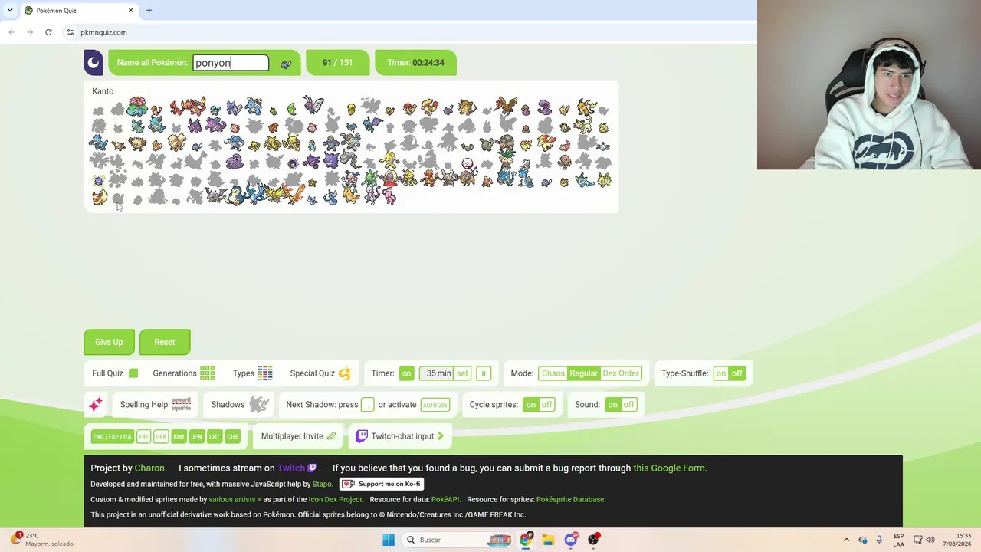This screenshot has width=981, height=552.
Task: Turn Type-Shuffle off
Action: 737,373
